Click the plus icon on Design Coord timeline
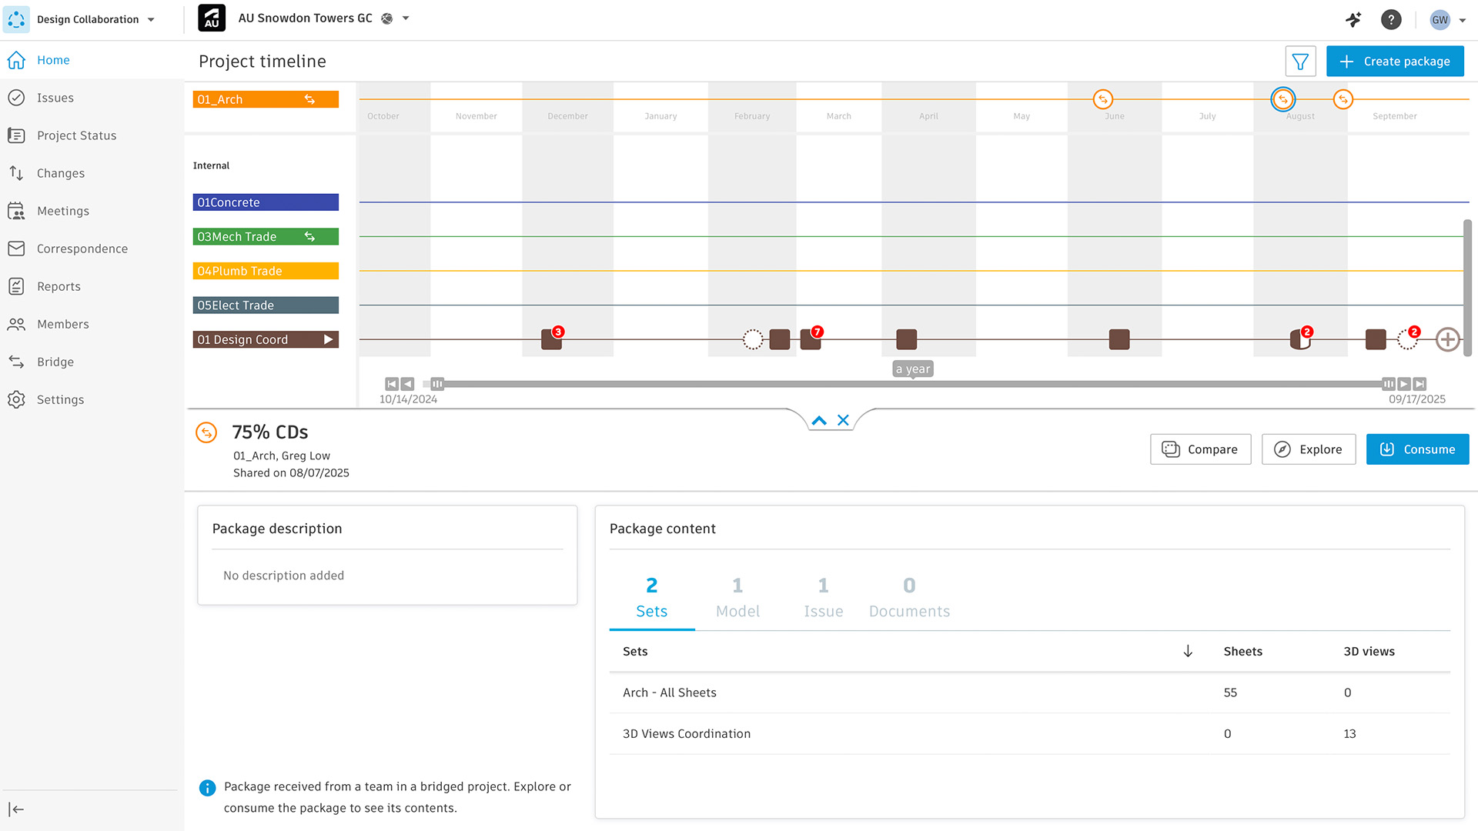Viewport: 1478px width, 831px height. tap(1447, 339)
